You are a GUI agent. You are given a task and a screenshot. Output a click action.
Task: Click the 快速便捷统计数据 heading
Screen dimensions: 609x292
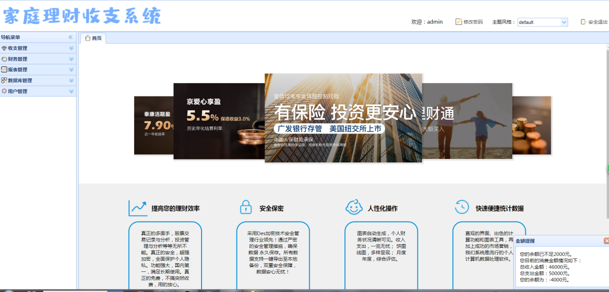coord(500,208)
